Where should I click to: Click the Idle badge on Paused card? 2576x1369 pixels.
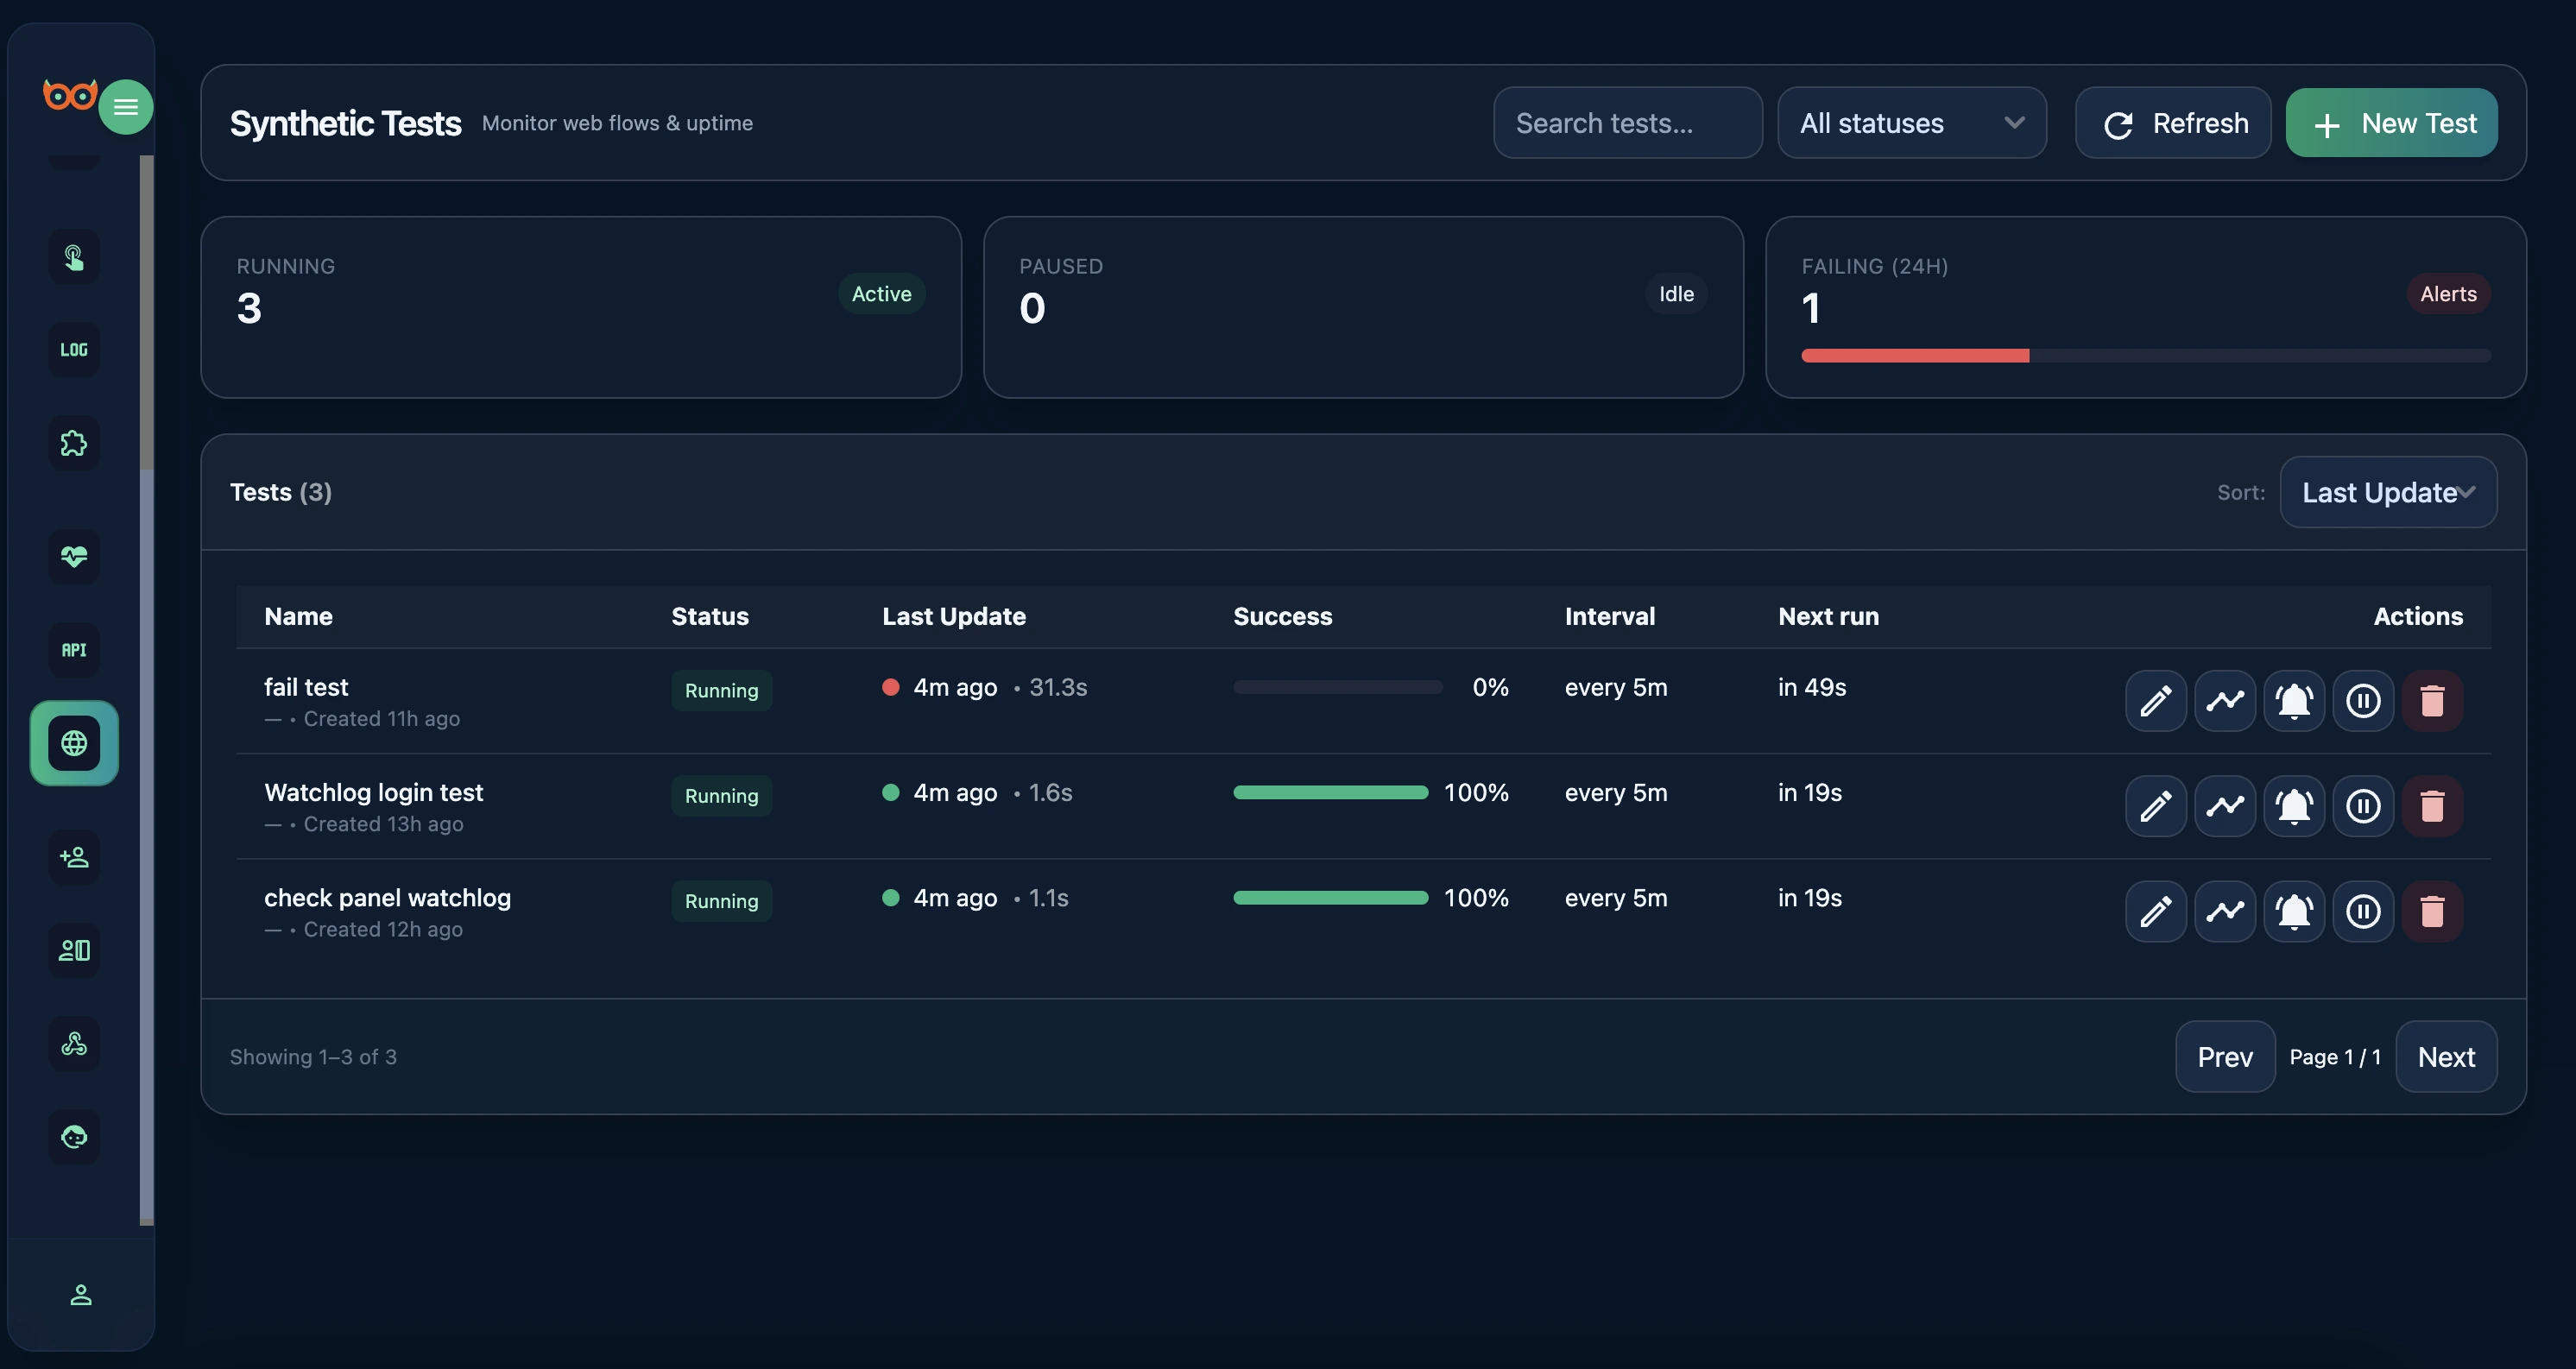tap(1676, 294)
